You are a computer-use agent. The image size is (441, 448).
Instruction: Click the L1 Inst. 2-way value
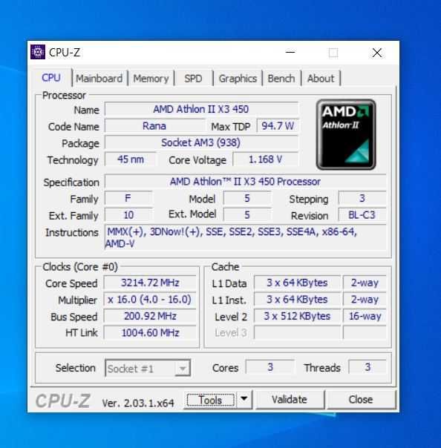pos(365,300)
